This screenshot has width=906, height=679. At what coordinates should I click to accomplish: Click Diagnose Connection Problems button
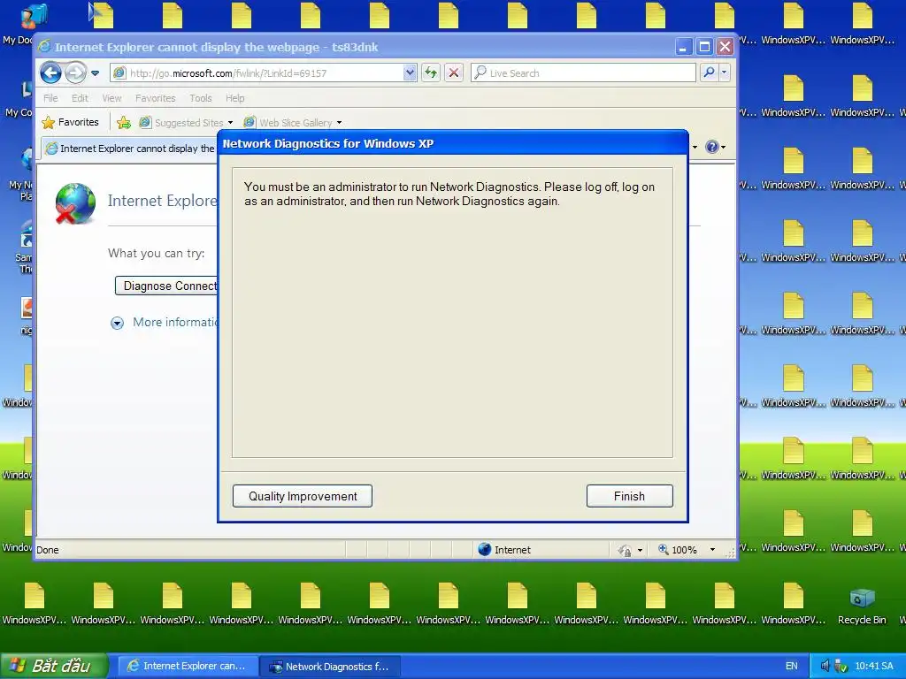(x=166, y=286)
